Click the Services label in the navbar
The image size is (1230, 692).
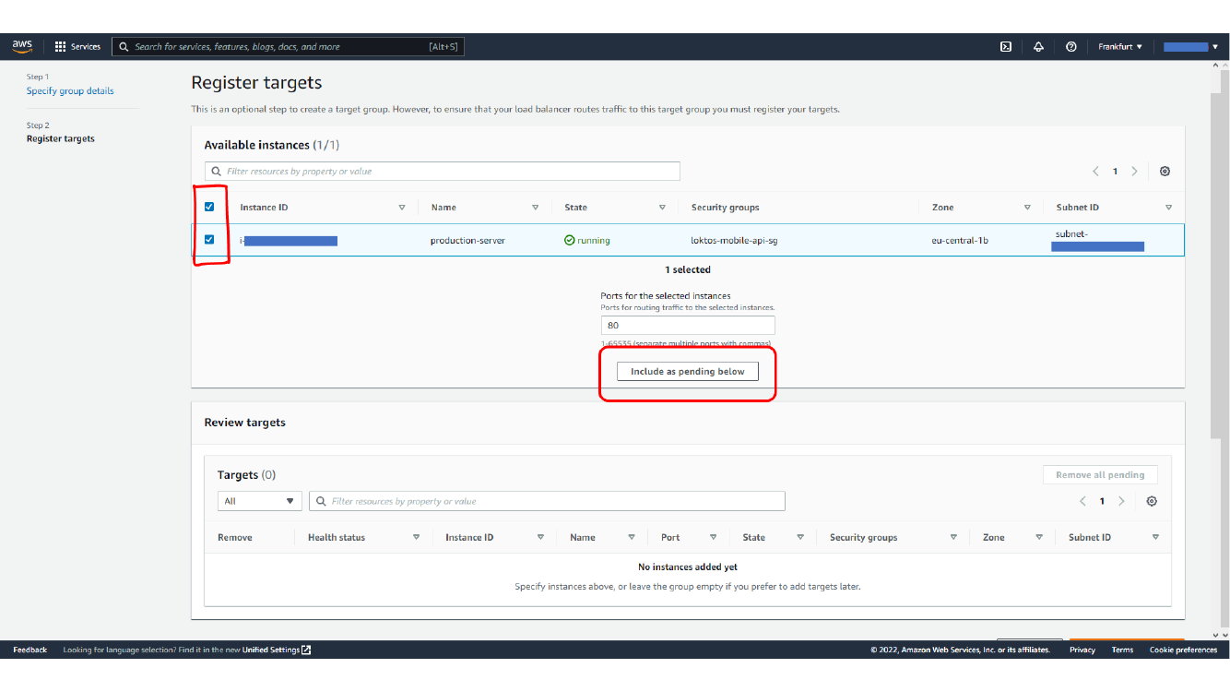click(86, 46)
